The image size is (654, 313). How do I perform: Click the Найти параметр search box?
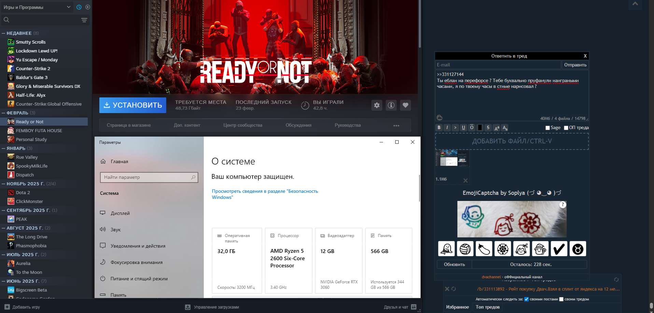(149, 177)
